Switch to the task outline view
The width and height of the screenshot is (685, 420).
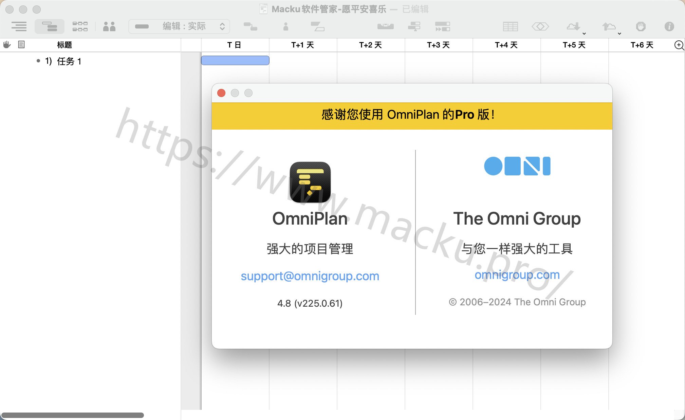pyautogui.click(x=19, y=26)
